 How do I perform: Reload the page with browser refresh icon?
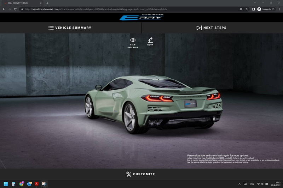pyautogui.click(x=15, y=9)
